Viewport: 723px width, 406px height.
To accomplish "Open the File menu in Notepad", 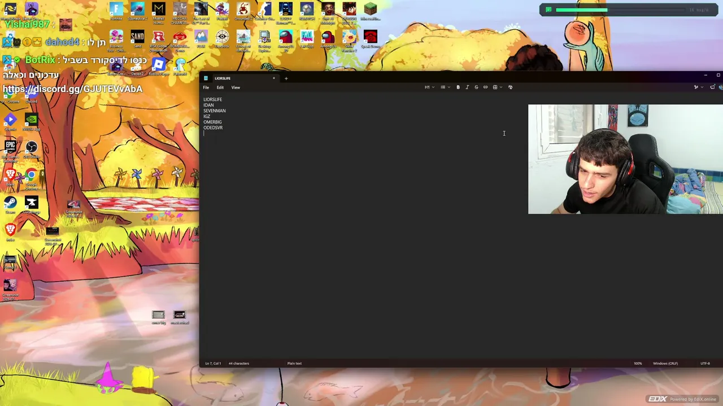I will click(206, 87).
